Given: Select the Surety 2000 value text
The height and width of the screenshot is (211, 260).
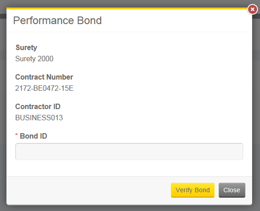Looking at the screenshot, I should pos(34,59).
